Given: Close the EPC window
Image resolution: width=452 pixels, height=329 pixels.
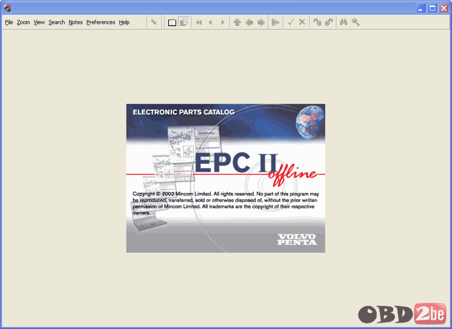Looking at the screenshot, I should coord(443,8).
